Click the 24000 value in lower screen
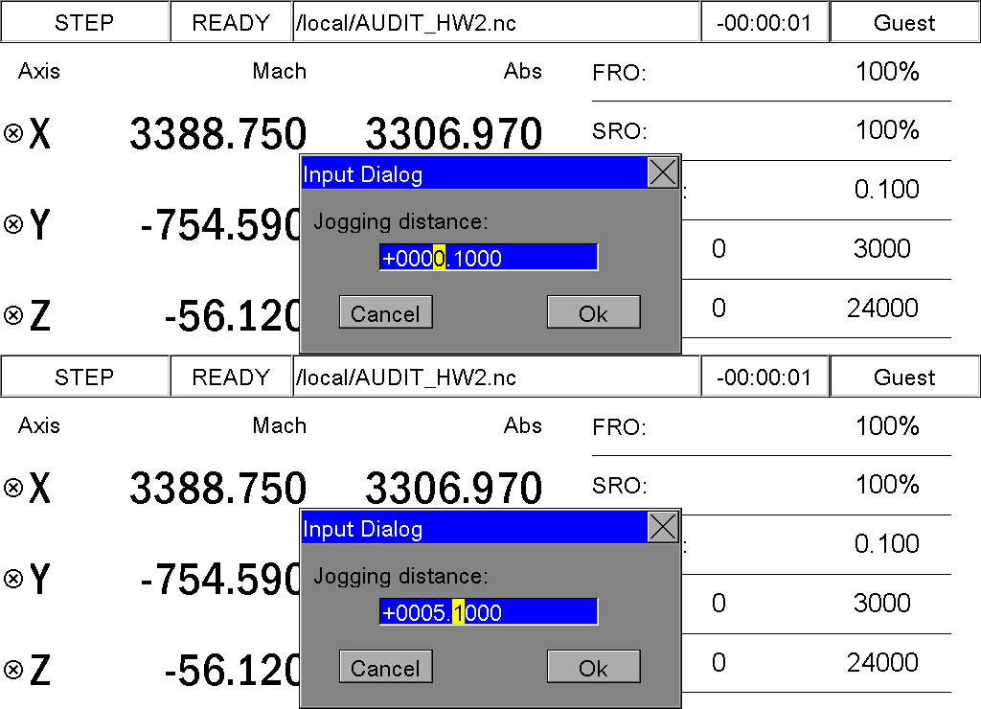This screenshot has height=709, width=981. (882, 662)
